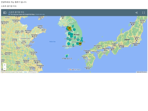Open Keyboard shortcuts at map corner

[x=142, y=72]
